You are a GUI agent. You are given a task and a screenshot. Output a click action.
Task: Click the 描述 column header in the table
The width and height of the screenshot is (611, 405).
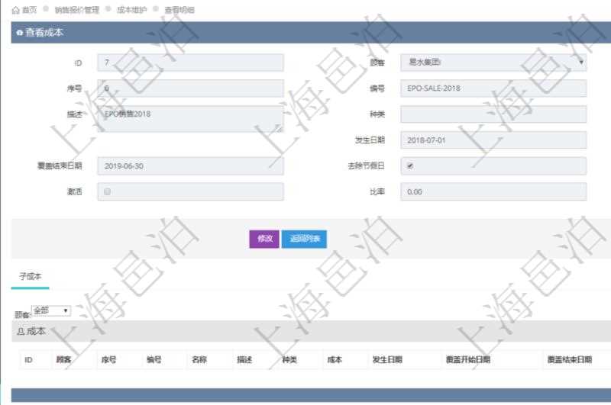(x=244, y=360)
